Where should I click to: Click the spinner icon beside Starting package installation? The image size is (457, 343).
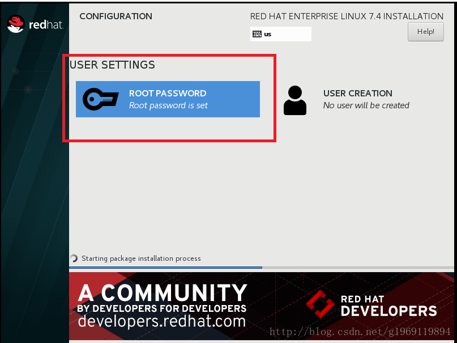click(74, 258)
